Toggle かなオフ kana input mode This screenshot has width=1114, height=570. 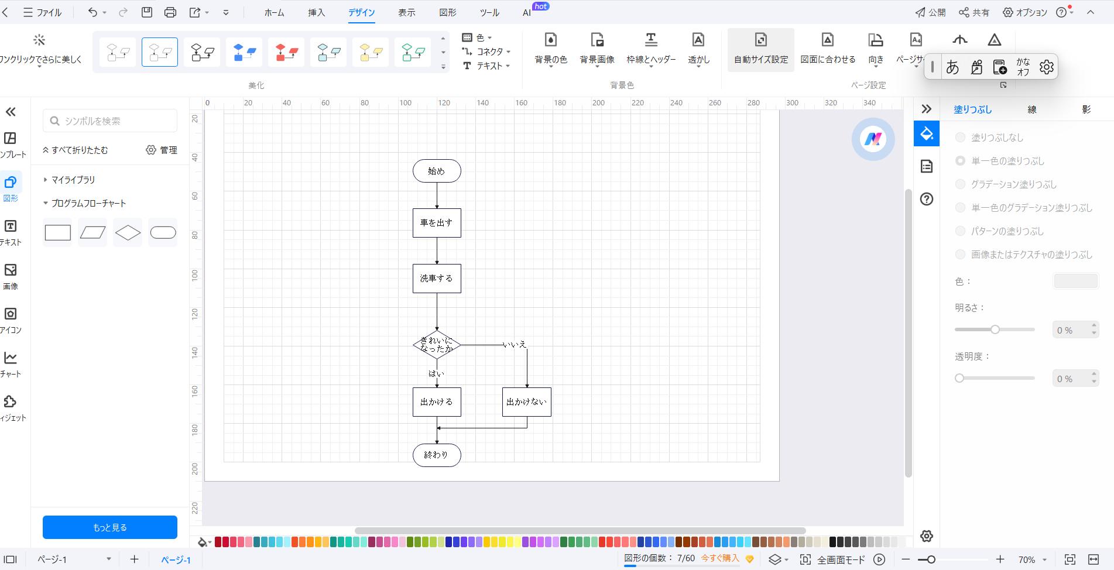click(x=1023, y=67)
